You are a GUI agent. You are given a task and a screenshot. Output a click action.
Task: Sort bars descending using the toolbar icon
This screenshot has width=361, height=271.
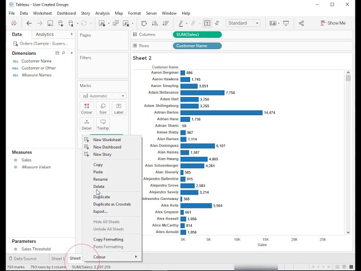(165, 23)
